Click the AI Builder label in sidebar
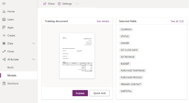 13,60
